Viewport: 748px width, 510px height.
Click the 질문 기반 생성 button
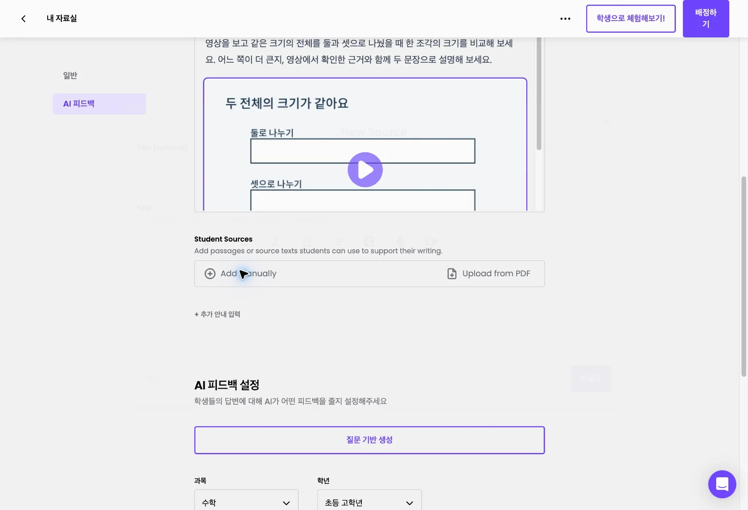[369, 440]
